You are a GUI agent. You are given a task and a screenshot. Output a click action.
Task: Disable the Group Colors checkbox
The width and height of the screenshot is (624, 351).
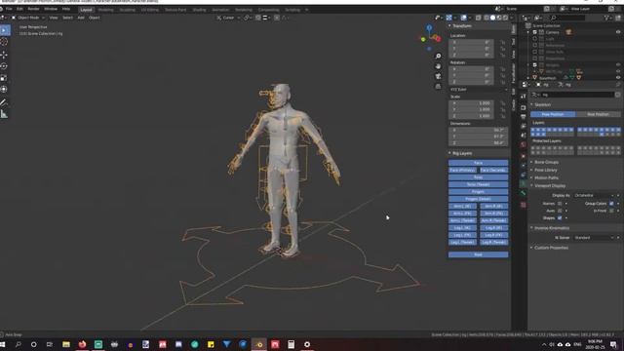(611, 204)
